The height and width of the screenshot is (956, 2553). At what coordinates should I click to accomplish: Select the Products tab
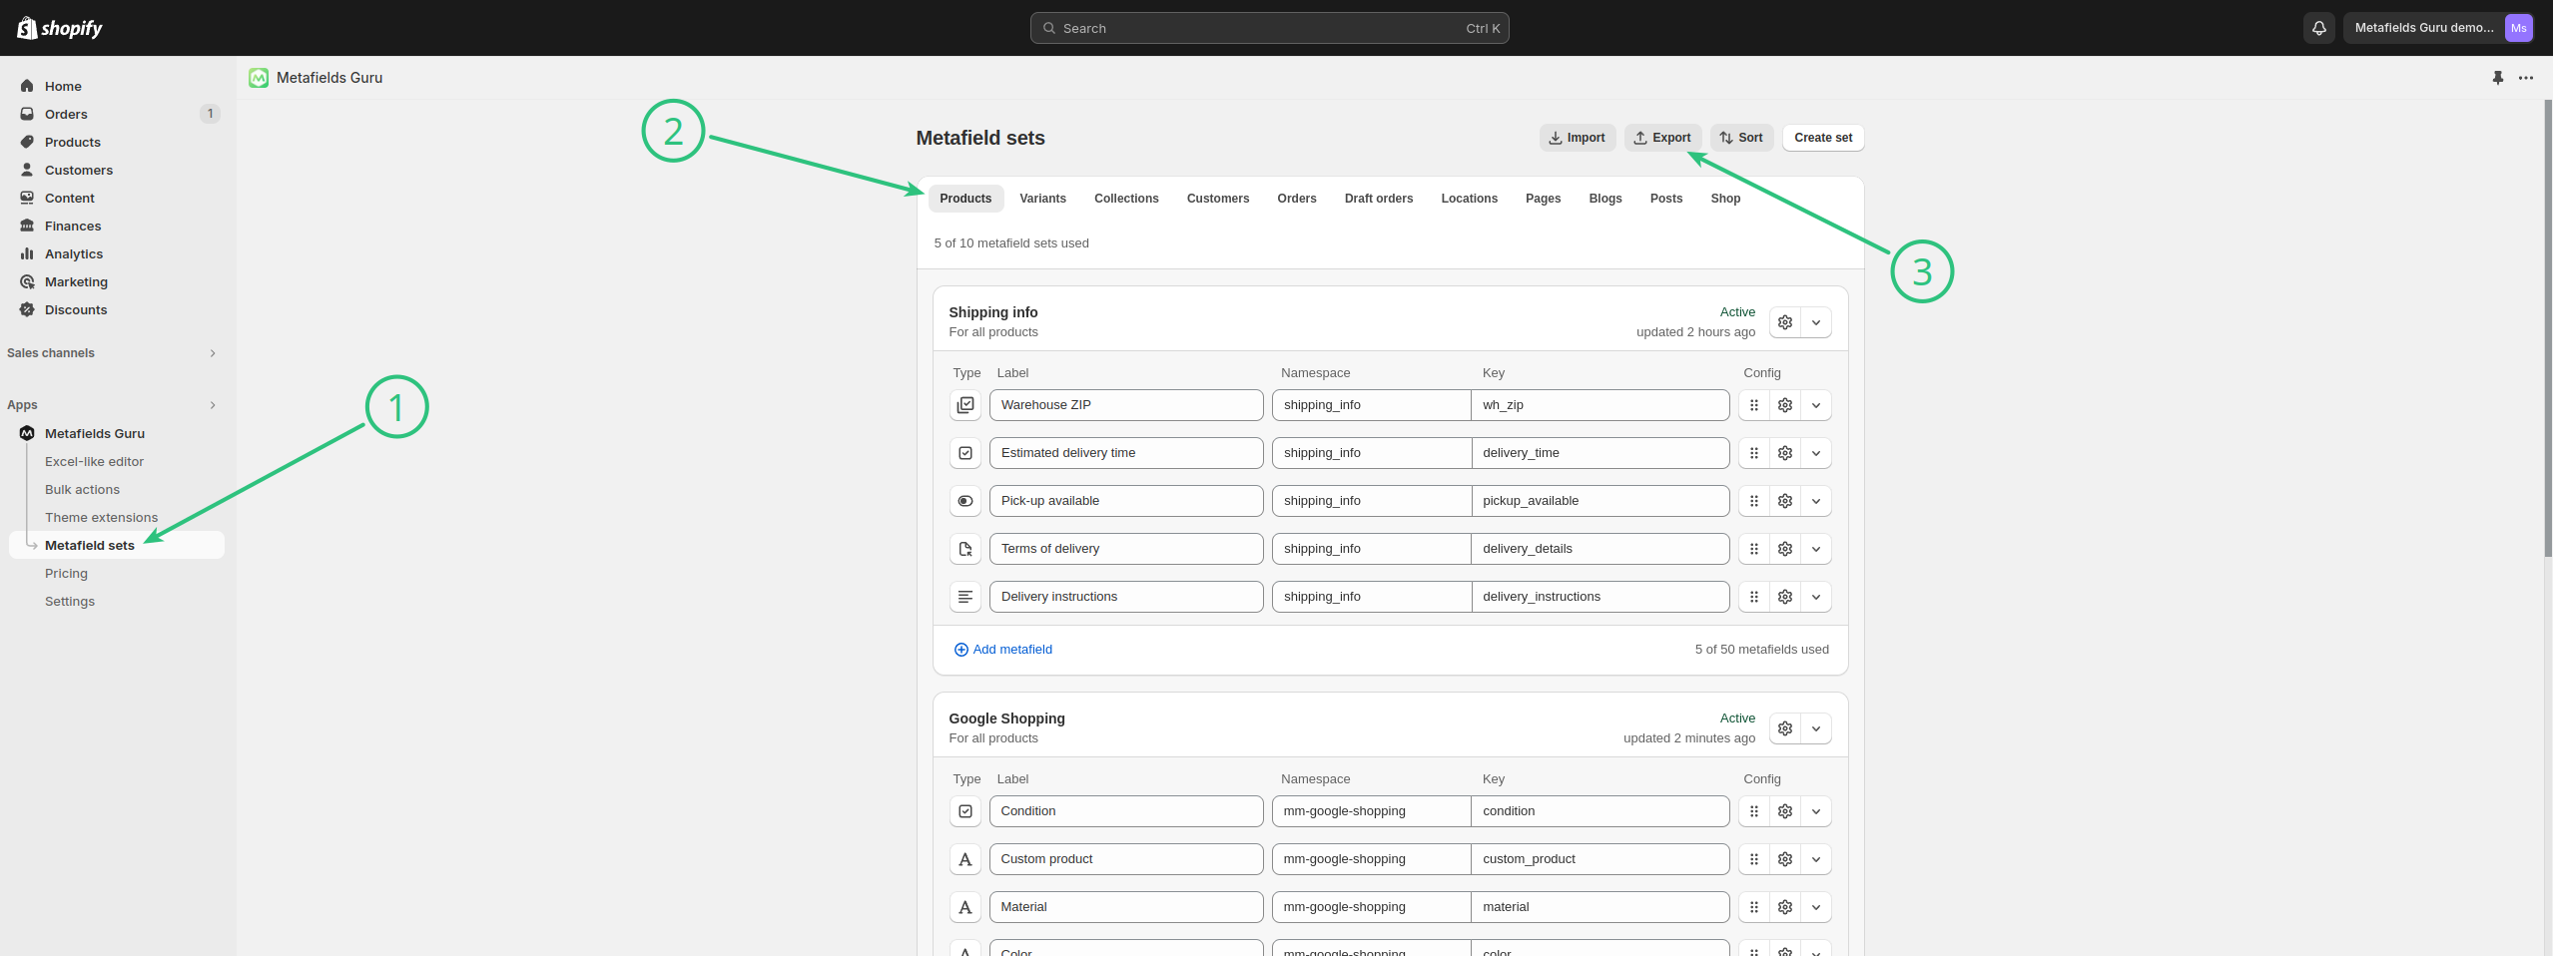click(965, 199)
